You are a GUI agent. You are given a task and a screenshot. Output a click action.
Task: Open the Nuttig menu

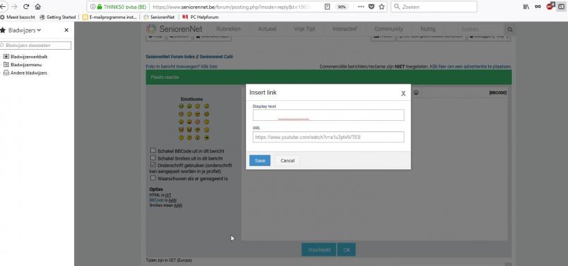coord(428,29)
